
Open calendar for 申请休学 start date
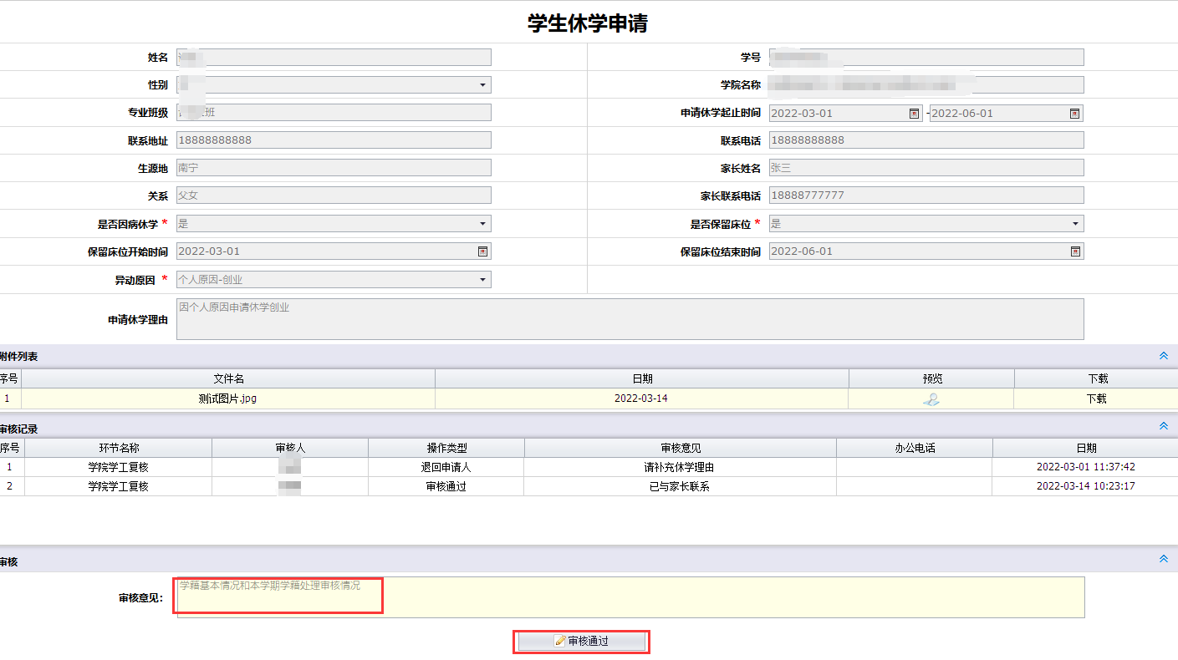pos(915,114)
